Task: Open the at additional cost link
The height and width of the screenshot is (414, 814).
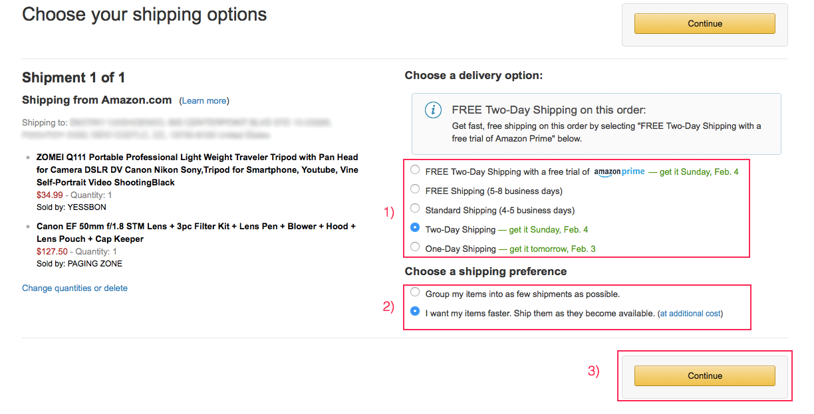Action: (691, 314)
